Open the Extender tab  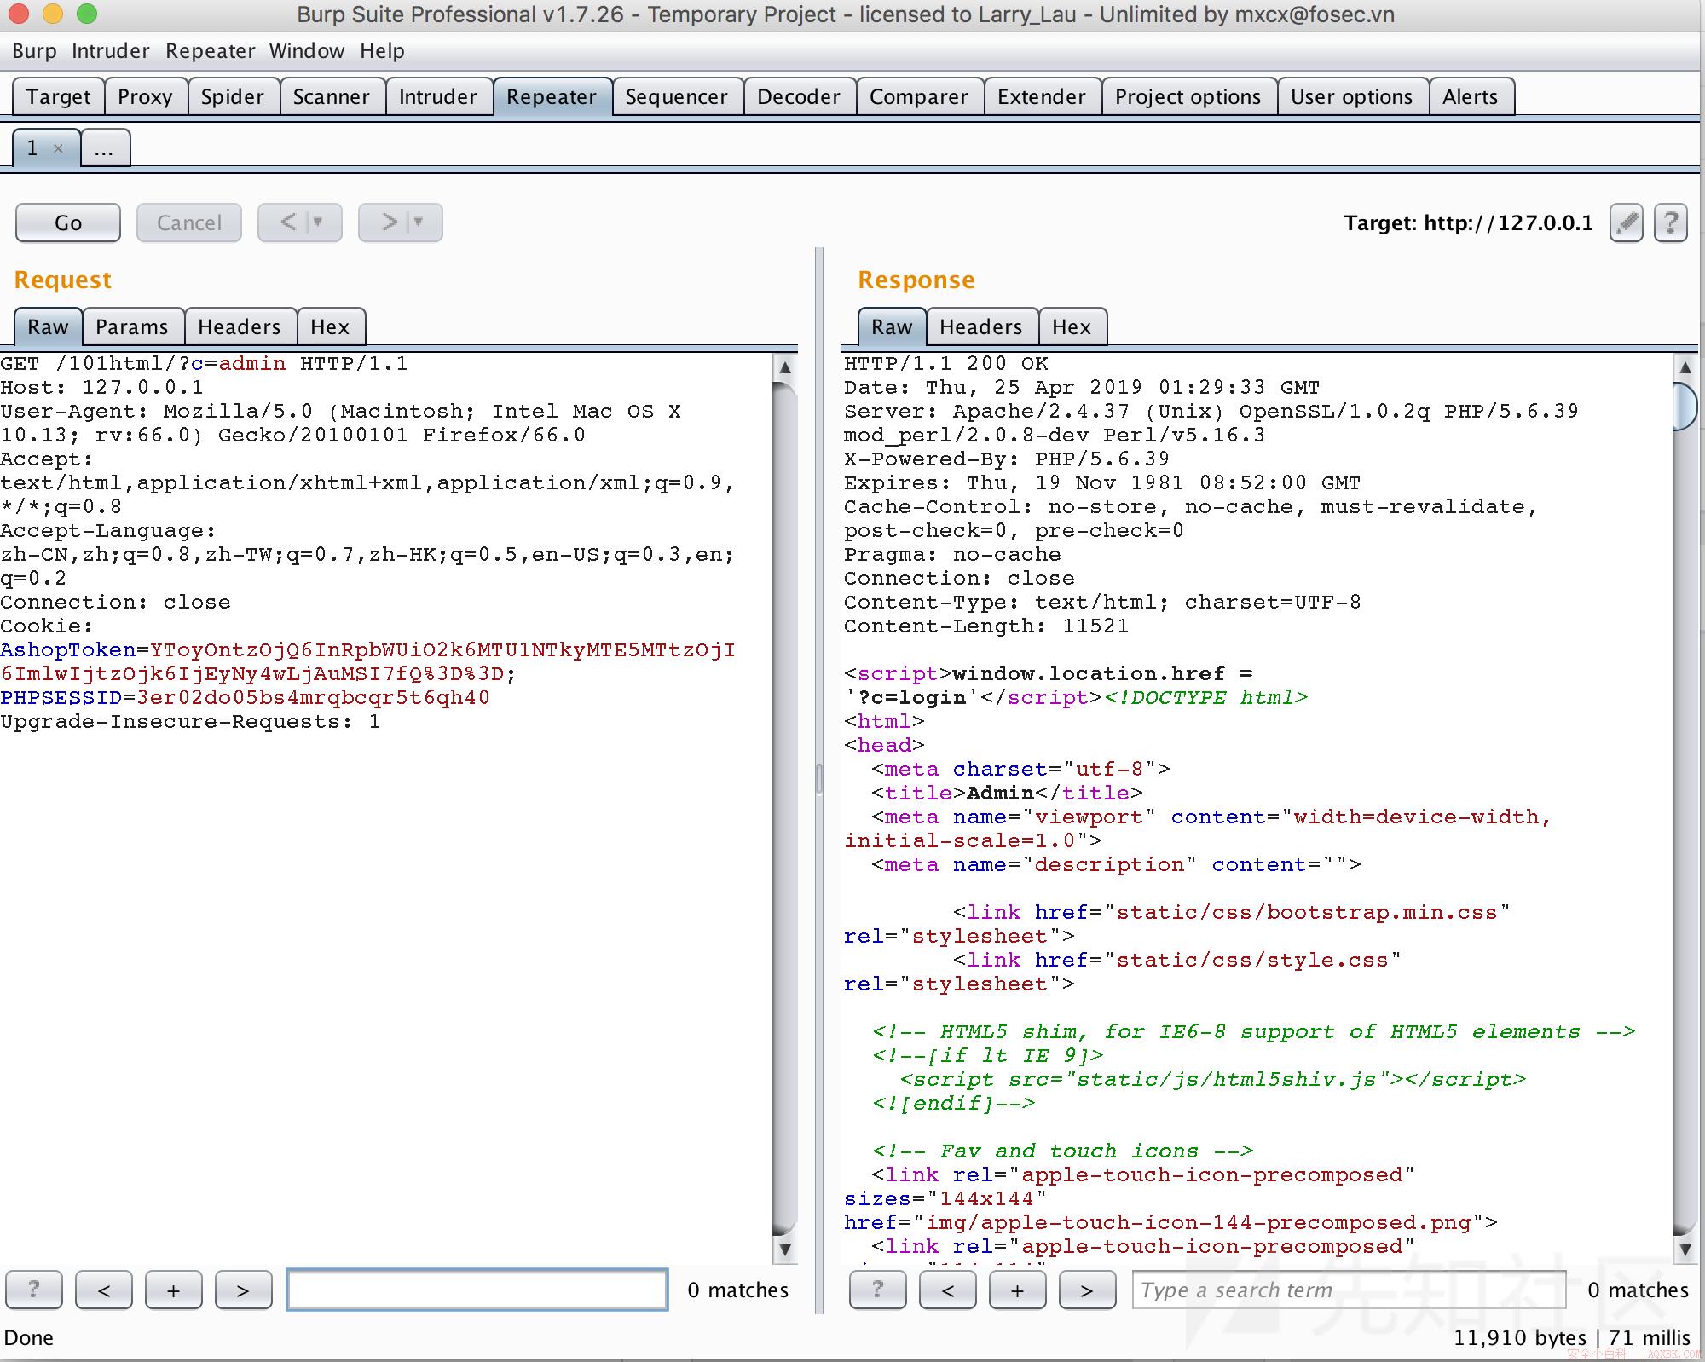1042,97
